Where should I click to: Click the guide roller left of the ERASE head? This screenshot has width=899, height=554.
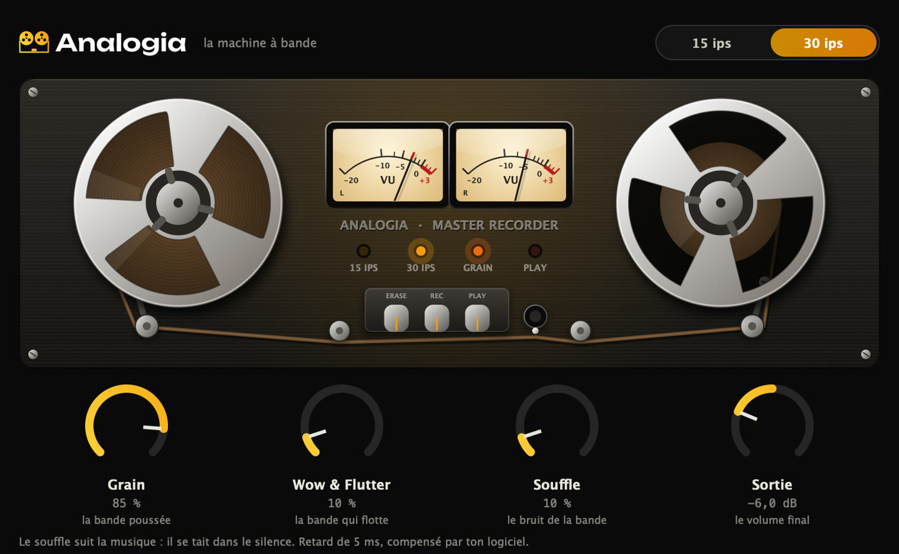340,331
